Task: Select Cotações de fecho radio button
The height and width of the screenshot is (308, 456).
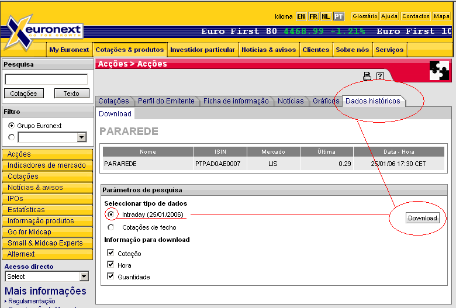Action: [111, 227]
